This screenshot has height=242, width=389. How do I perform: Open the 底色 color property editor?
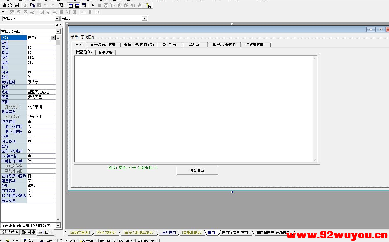(x=41, y=97)
